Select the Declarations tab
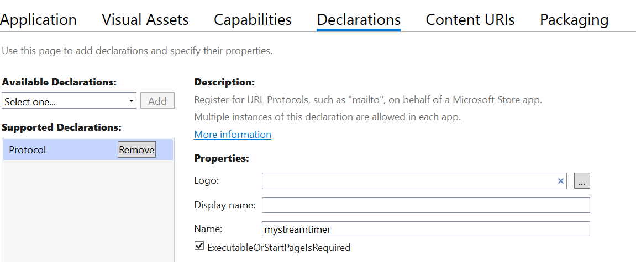The height and width of the screenshot is (262, 636). (x=359, y=19)
